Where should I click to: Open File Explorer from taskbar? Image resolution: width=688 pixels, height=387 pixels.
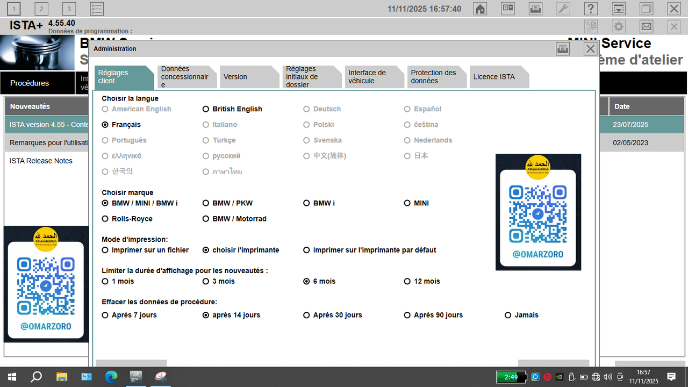[62, 377]
